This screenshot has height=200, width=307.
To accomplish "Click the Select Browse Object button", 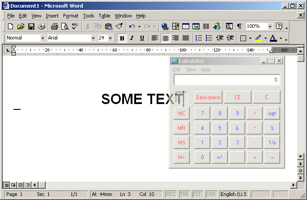I will click(301, 171).
